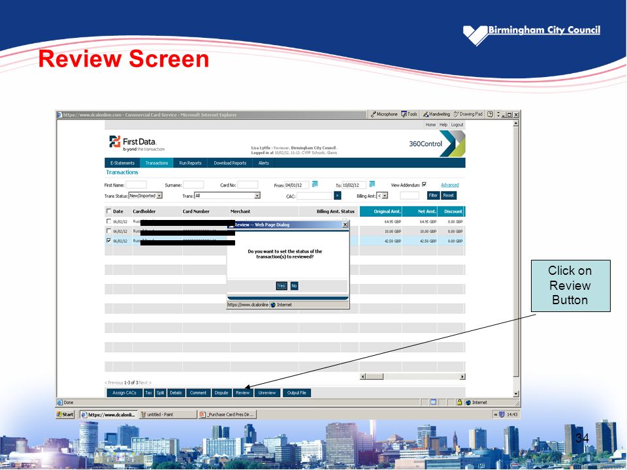627x470 pixels.
Task: Click the security lock status bar icon
Action: (459, 403)
